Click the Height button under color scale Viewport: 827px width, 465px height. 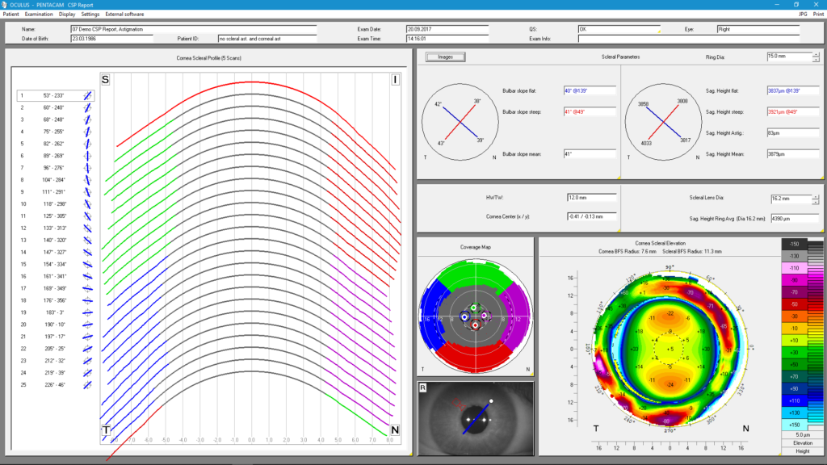tap(803, 451)
